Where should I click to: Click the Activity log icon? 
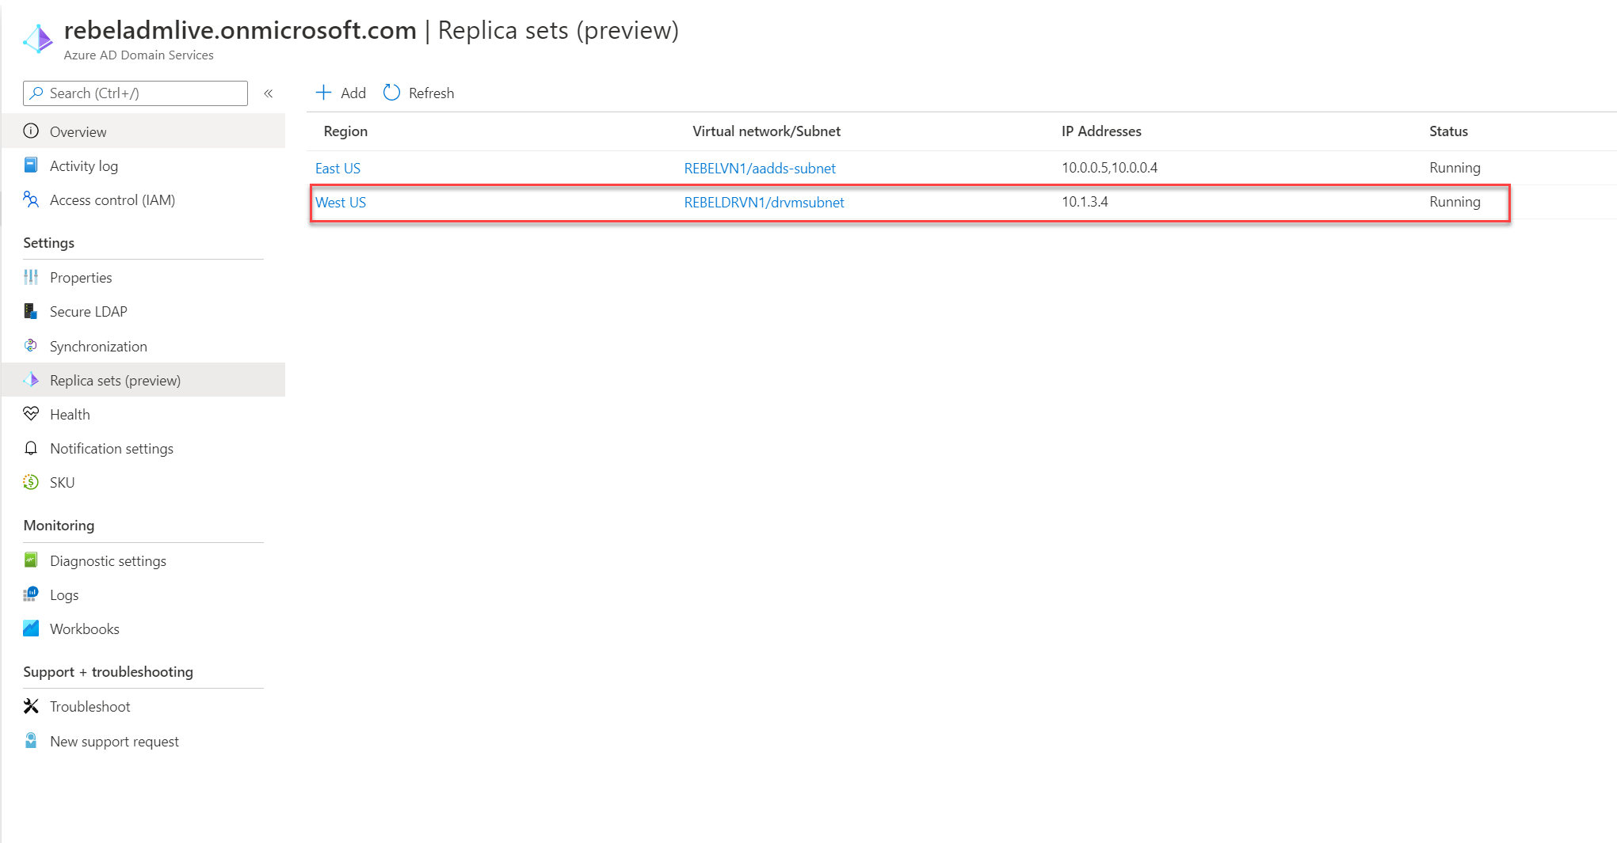point(31,165)
